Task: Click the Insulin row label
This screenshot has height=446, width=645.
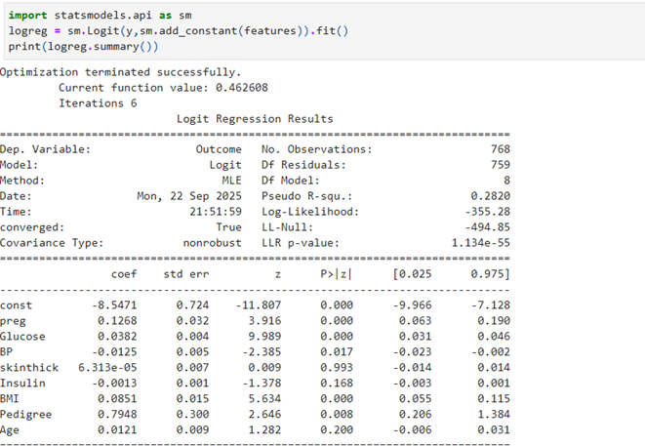Action: tap(25, 383)
